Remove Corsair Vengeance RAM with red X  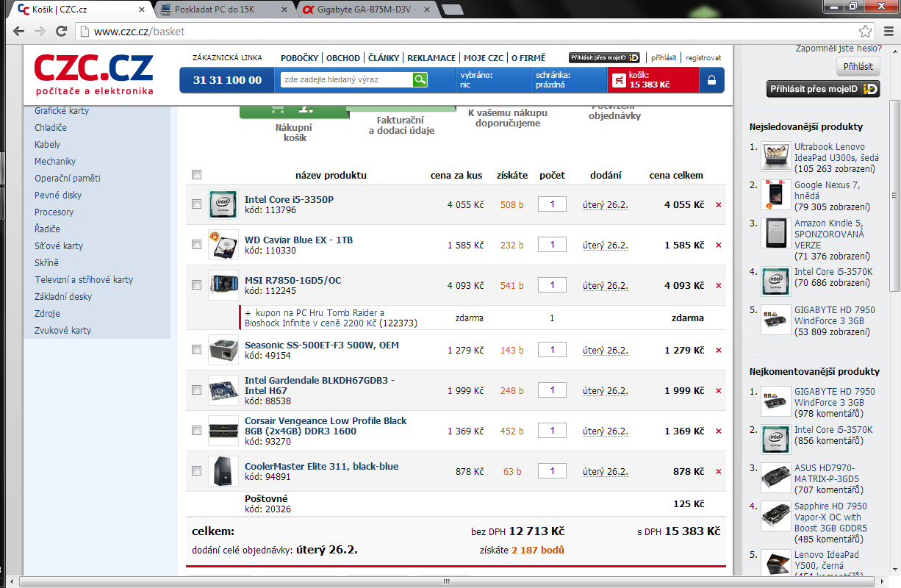coord(719,431)
